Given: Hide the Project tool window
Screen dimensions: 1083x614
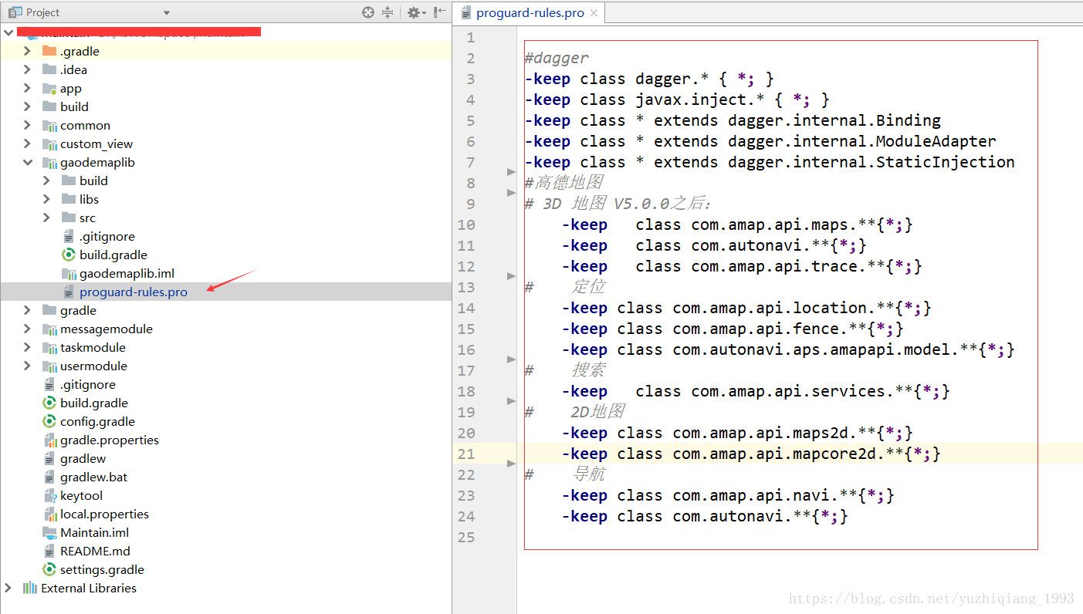Looking at the screenshot, I should click(439, 12).
